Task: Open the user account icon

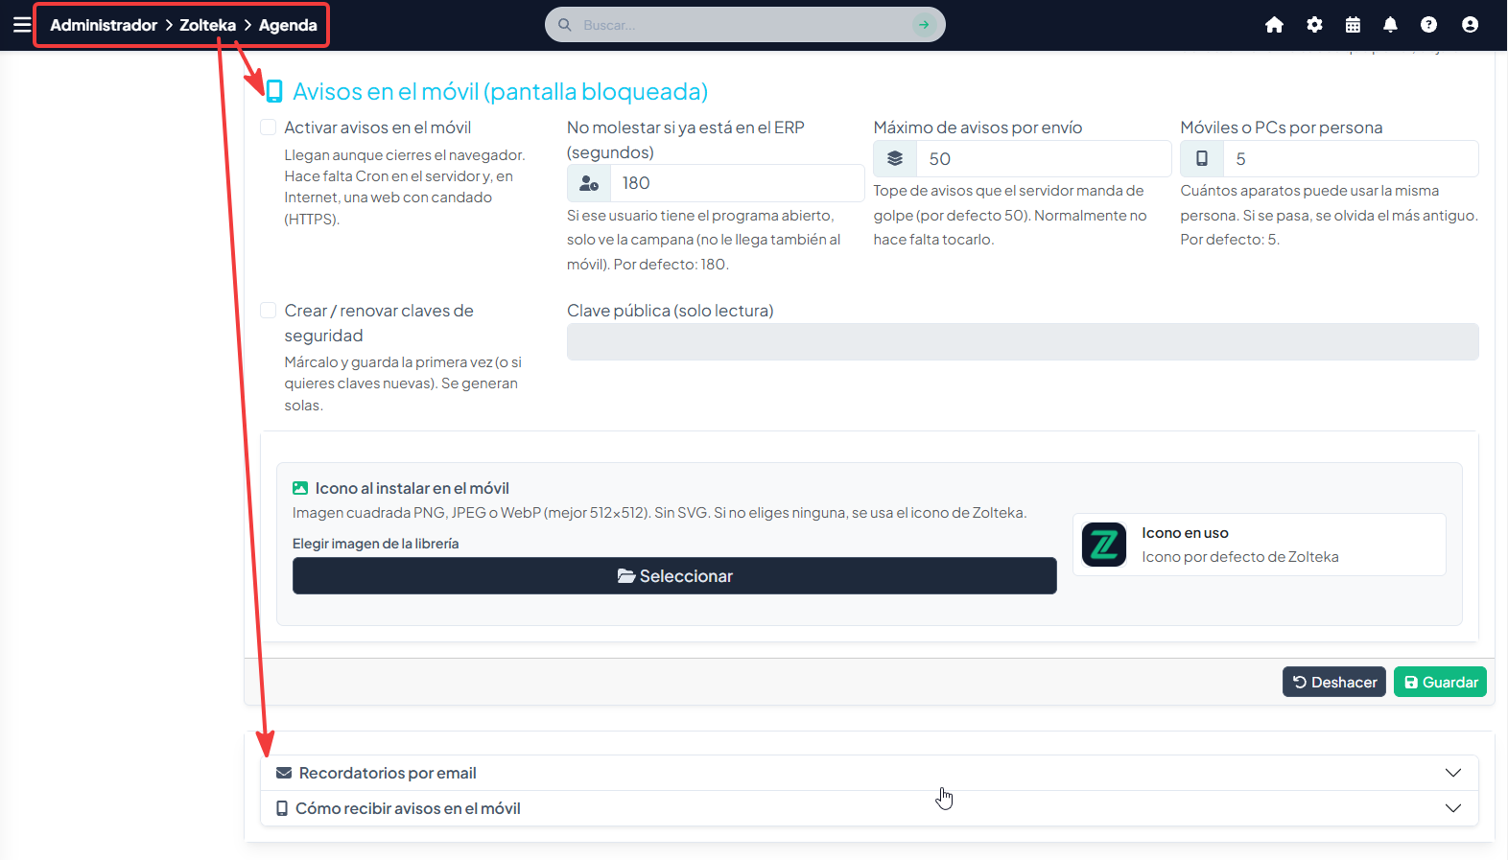Action: pos(1470,25)
